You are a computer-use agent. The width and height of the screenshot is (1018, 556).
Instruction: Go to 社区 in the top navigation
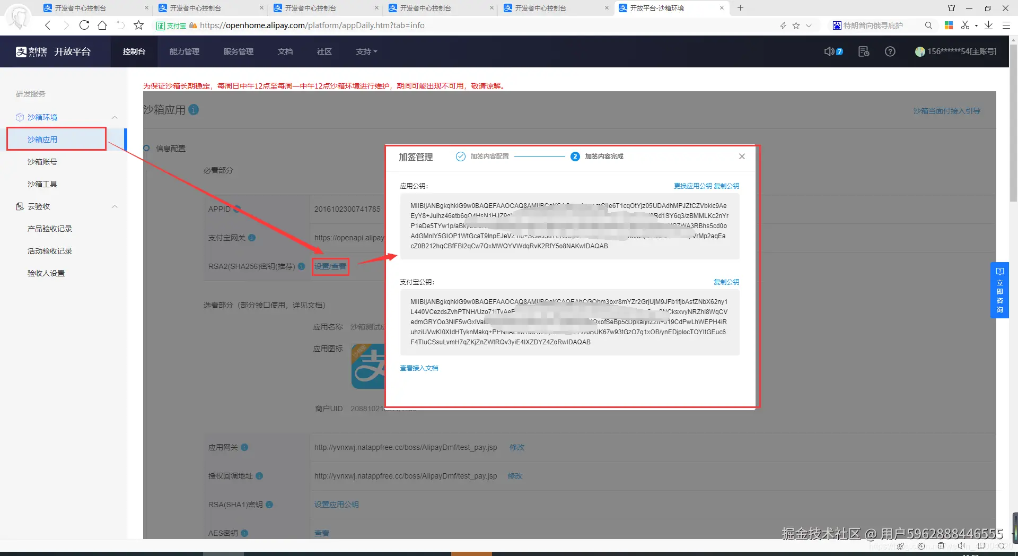point(324,51)
